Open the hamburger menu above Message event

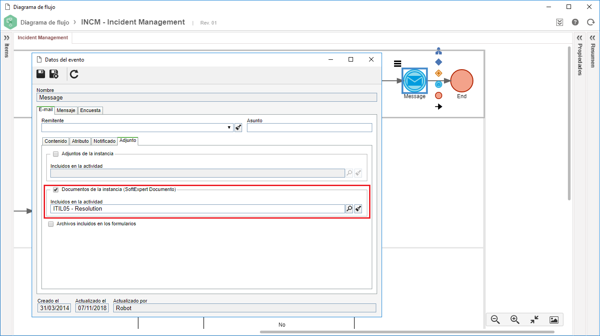pos(398,63)
